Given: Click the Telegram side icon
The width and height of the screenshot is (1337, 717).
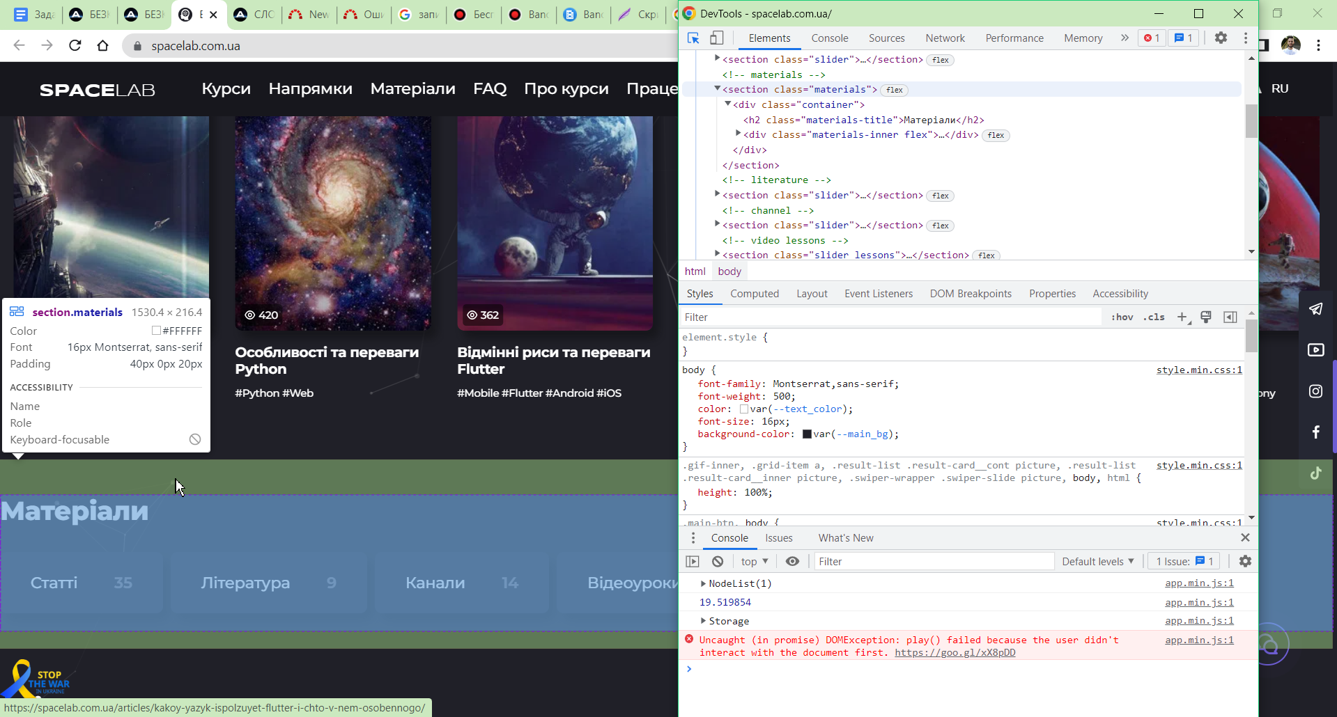Looking at the screenshot, I should pyautogui.click(x=1315, y=309).
